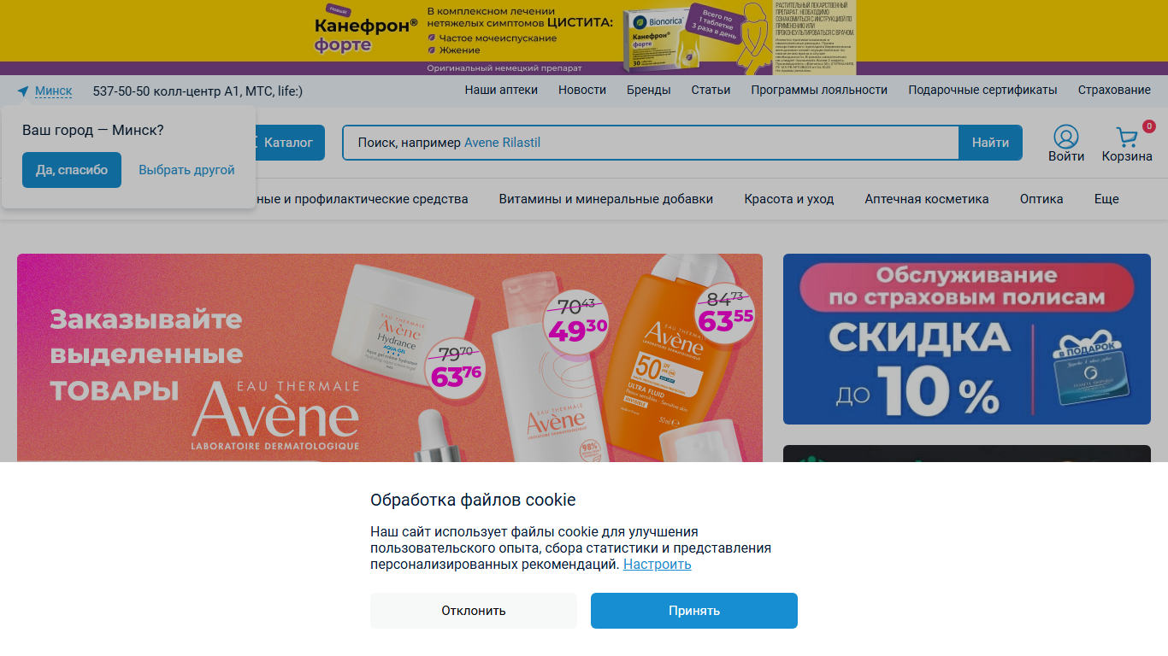Open cookie settings via Настроить link
This screenshot has width=1168, height=656.
tap(657, 565)
